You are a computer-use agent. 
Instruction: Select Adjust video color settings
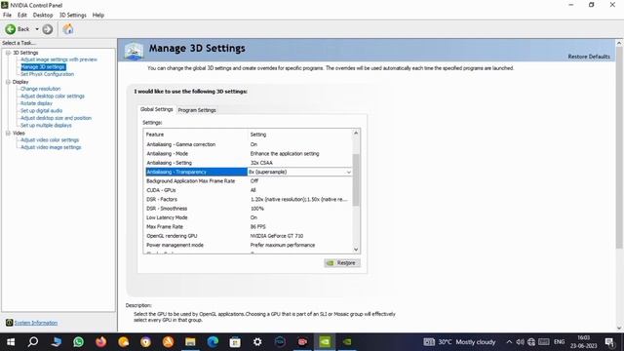click(x=50, y=140)
